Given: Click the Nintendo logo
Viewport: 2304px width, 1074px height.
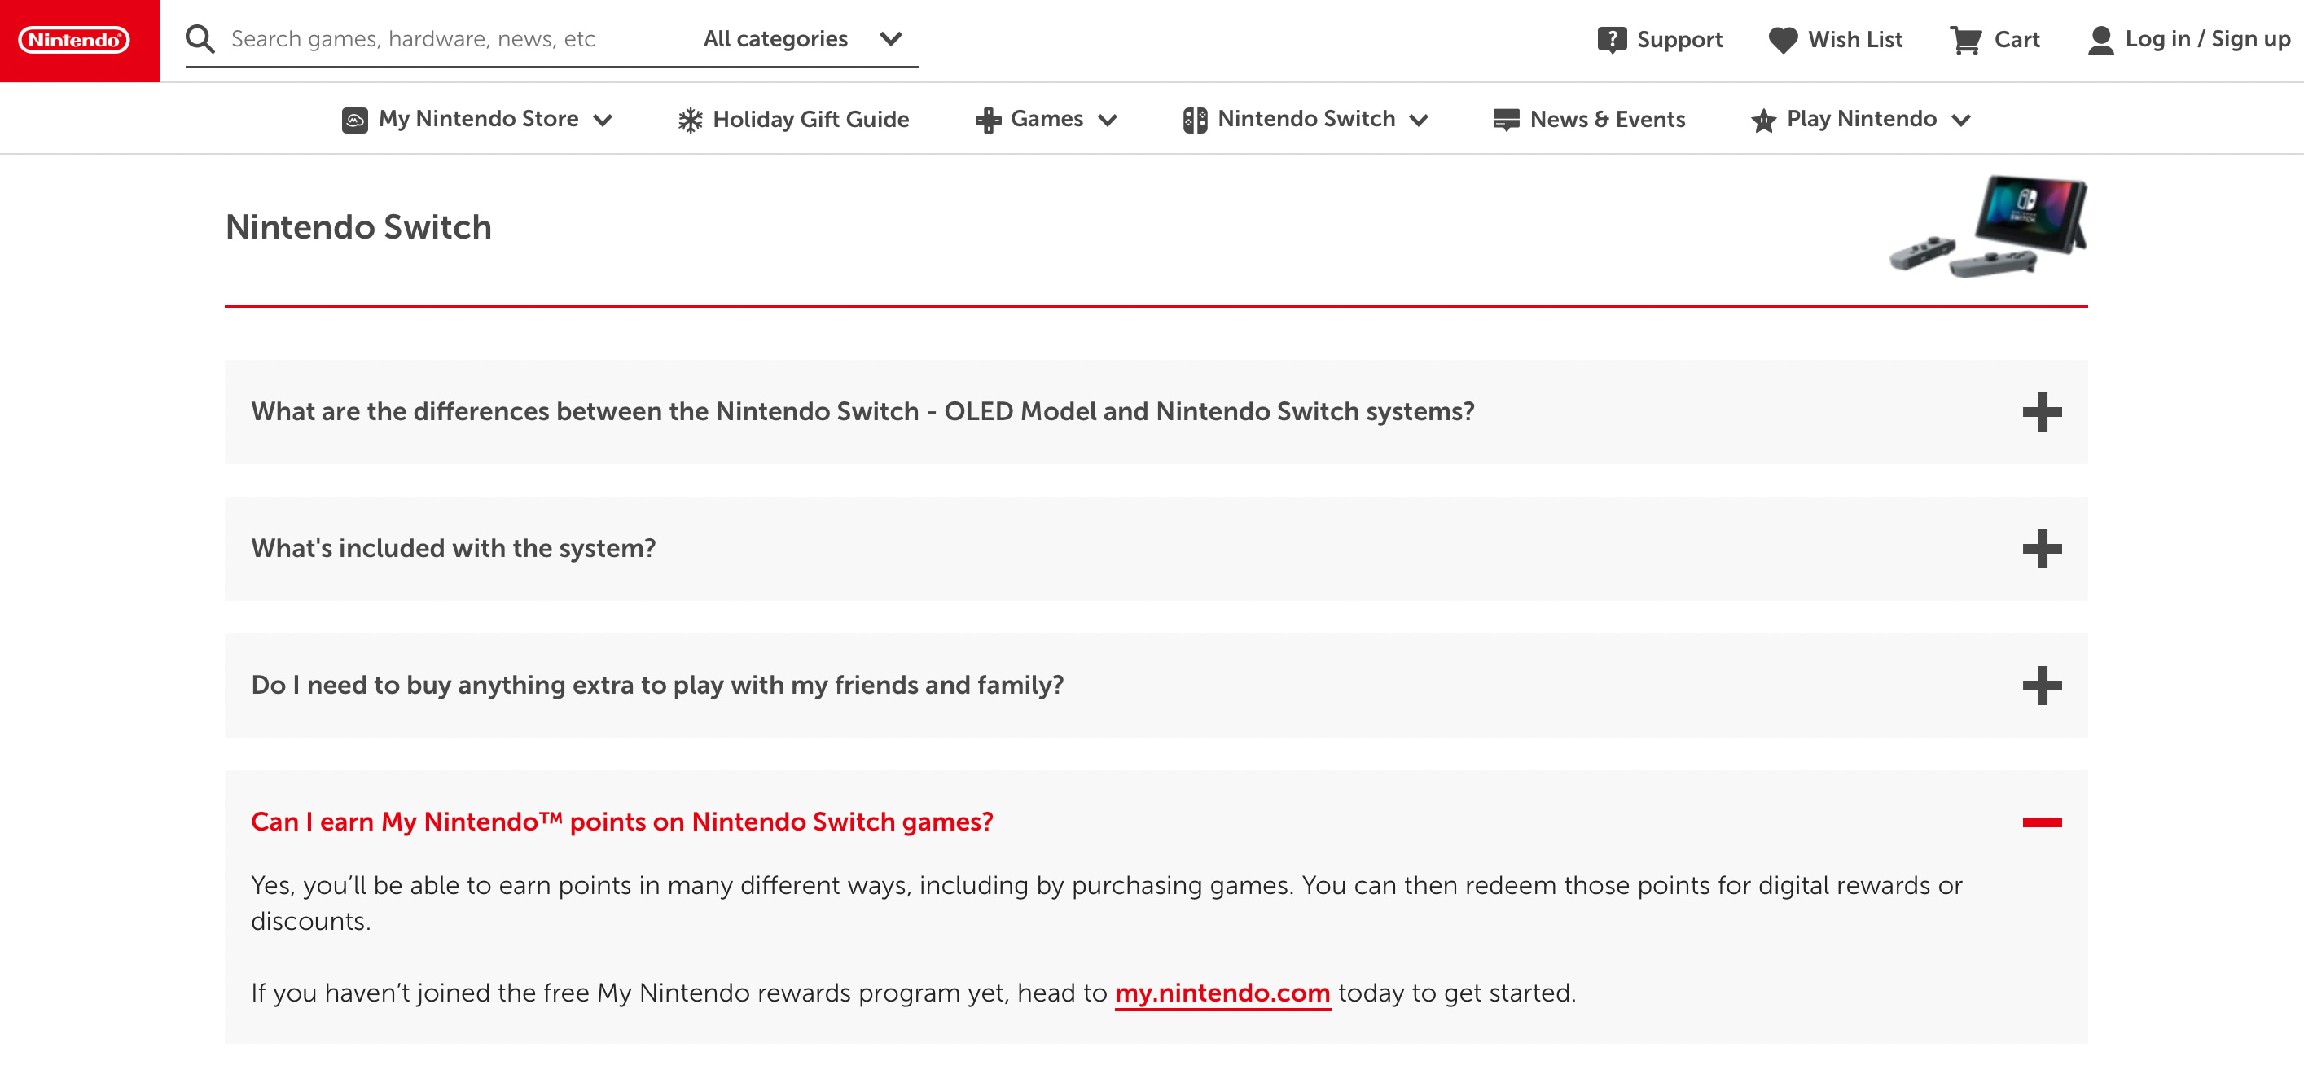Looking at the screenshot, I should [76, 38].
